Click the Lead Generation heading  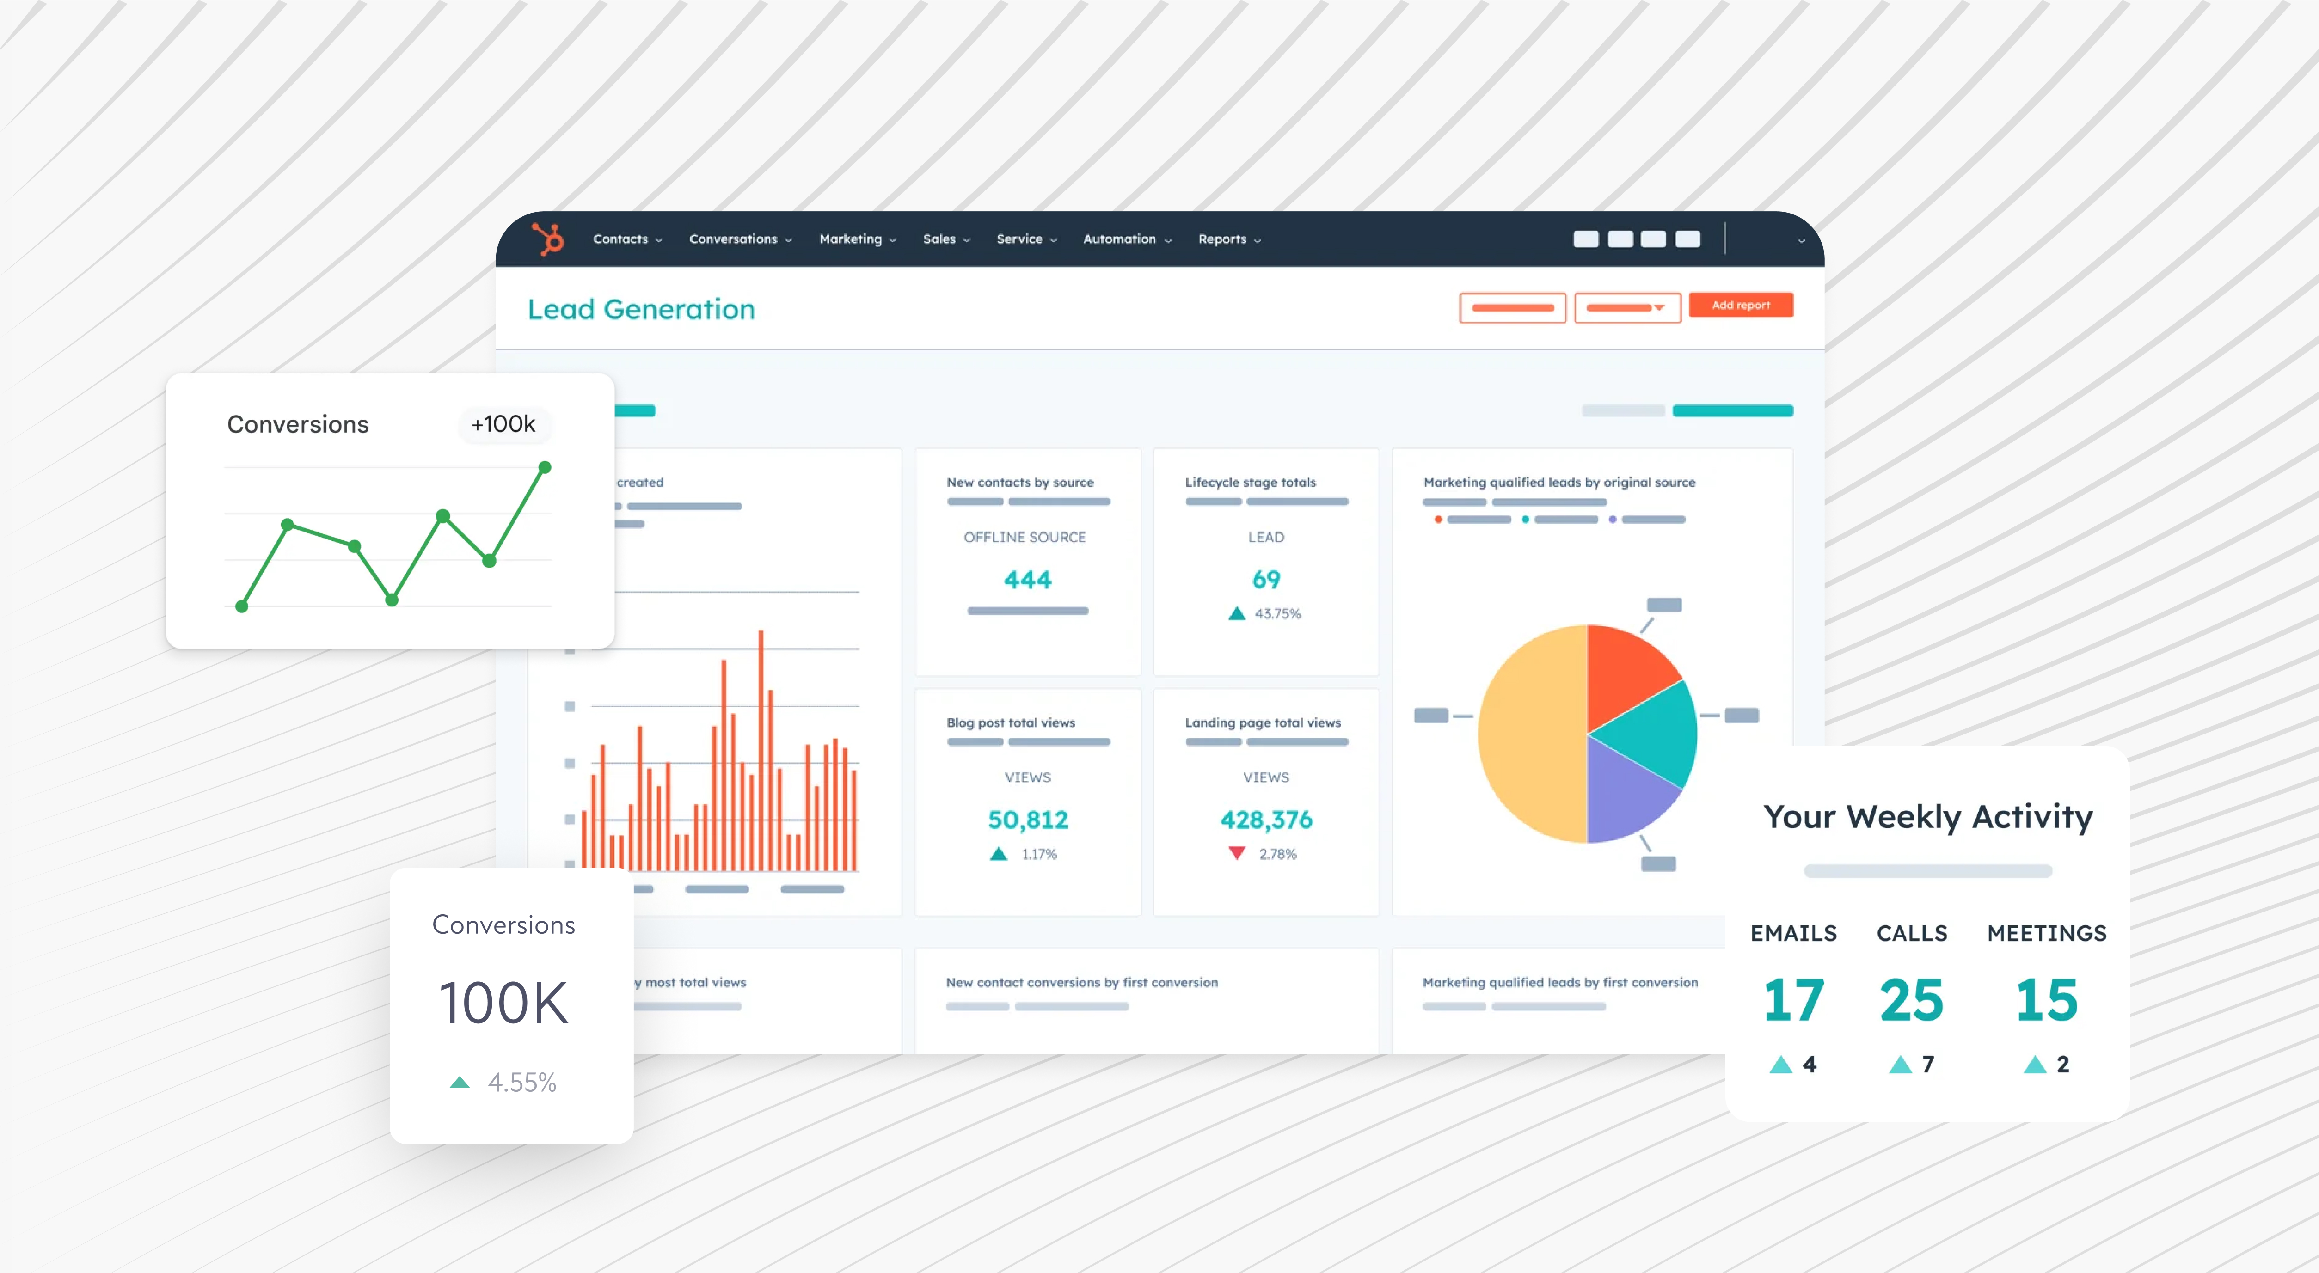coord(641,309)
